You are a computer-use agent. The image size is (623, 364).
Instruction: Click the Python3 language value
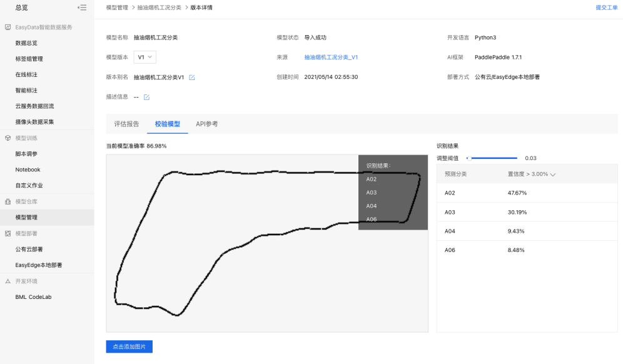(485, 38)
